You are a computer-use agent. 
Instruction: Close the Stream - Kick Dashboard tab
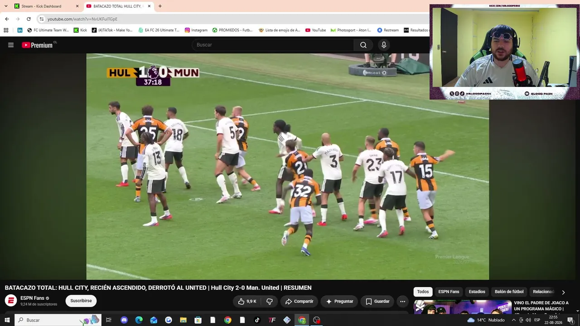coord(77,6)
